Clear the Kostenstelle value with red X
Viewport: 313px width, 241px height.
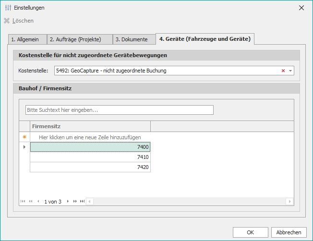point(283,71)
